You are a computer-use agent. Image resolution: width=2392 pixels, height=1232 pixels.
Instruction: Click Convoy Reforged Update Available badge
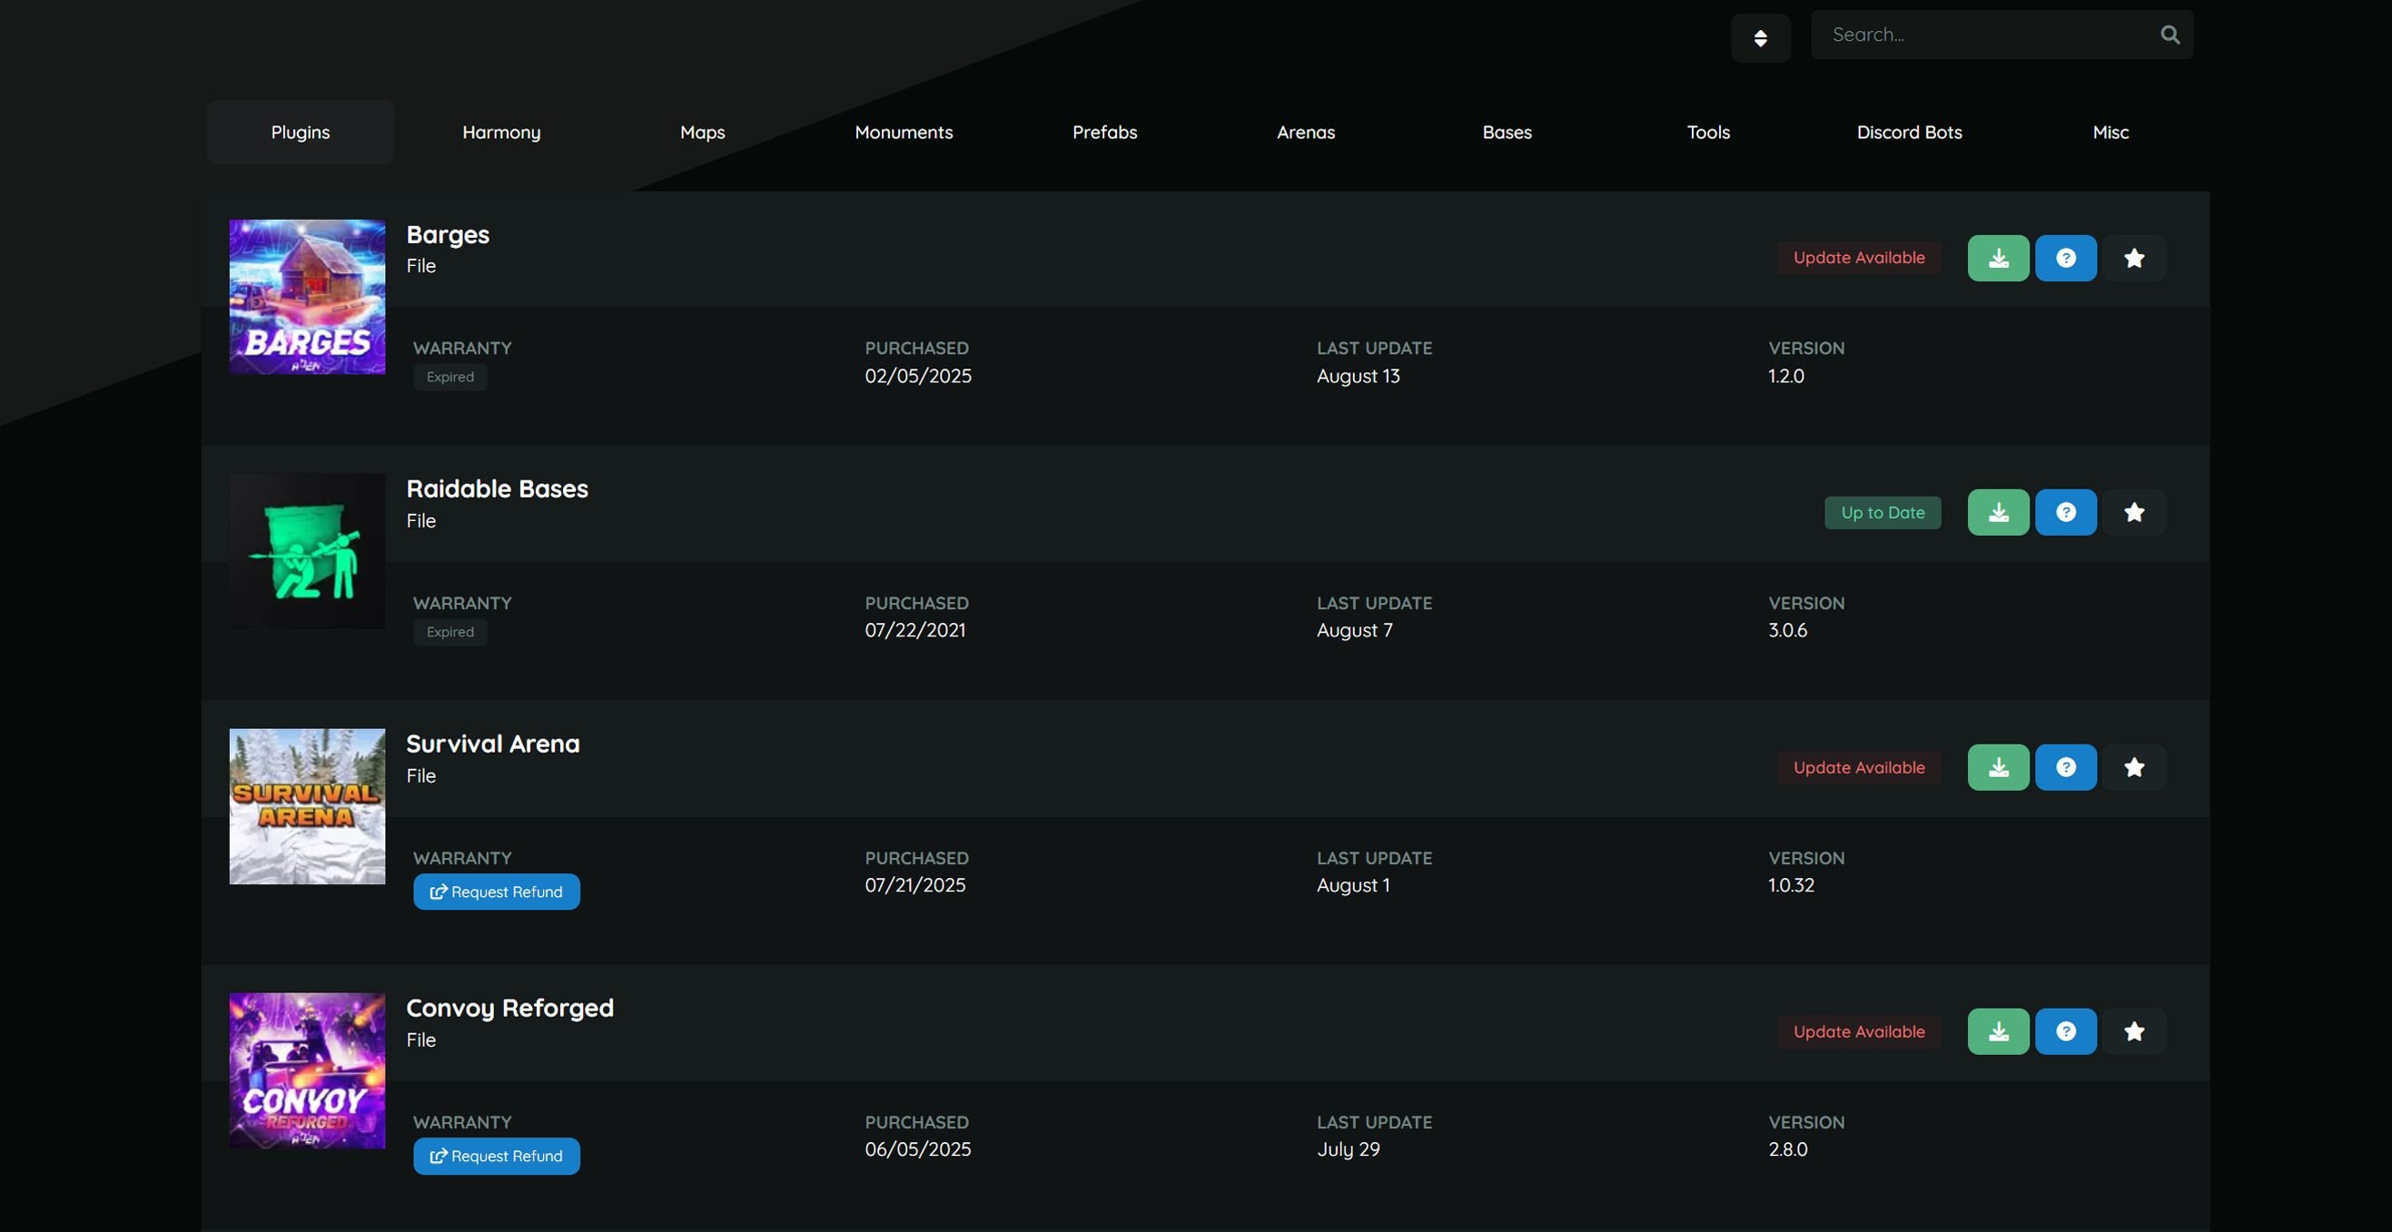pos(1859,1031)
